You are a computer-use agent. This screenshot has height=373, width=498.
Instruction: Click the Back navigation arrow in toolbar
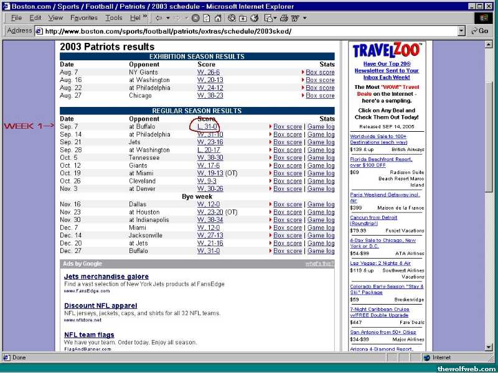pos(159,18)
